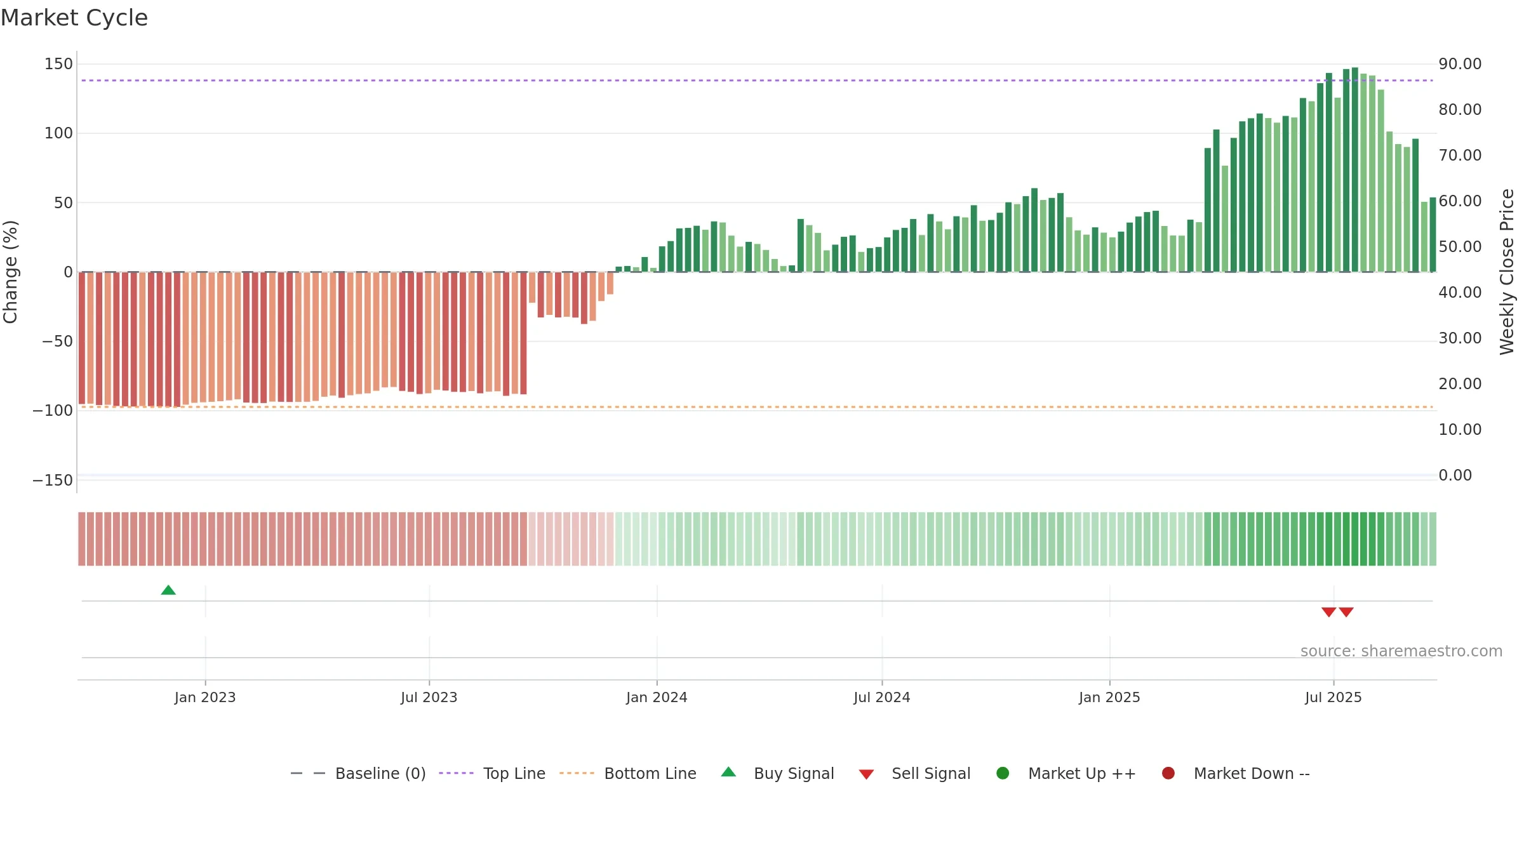
Task: Click the −50 left axis tick
Action: (57, 342)
